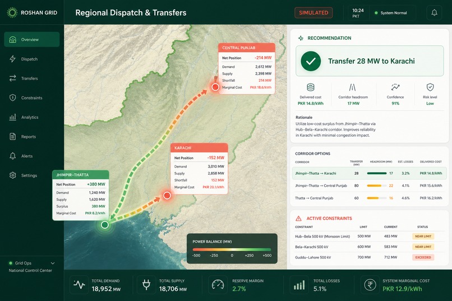Viewport: 452px width, 301px height.
Task: Click the green checkmark recommendation icon
Action: click(x=311, y=61)
